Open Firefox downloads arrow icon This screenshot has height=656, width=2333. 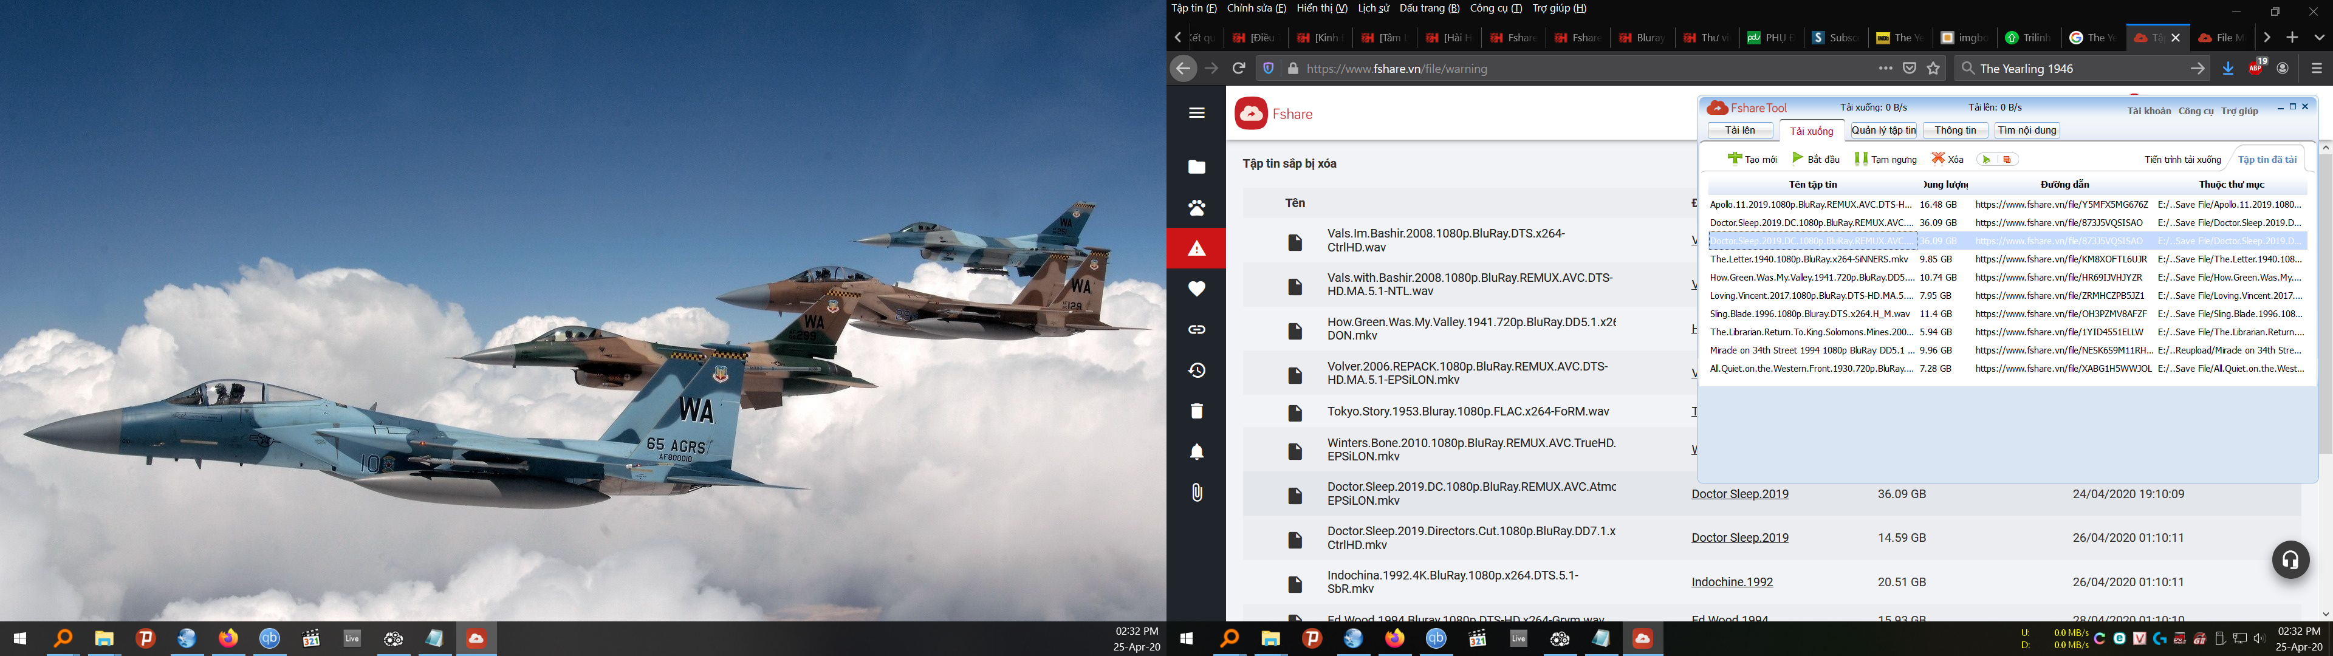pyautogui.click(x=2229, y=68)
